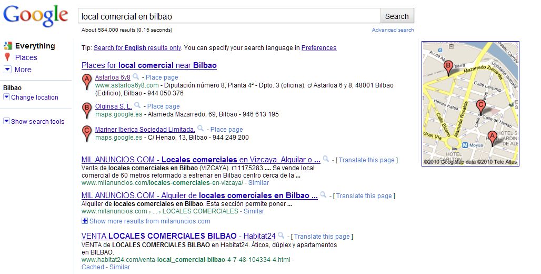The image size is (541, 274).
Task: Click preview magnifier next to Astarloa 6y8
Action: pyautogui.click(x=136, y=76)
